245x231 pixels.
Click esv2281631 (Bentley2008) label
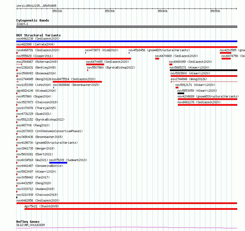36,67
